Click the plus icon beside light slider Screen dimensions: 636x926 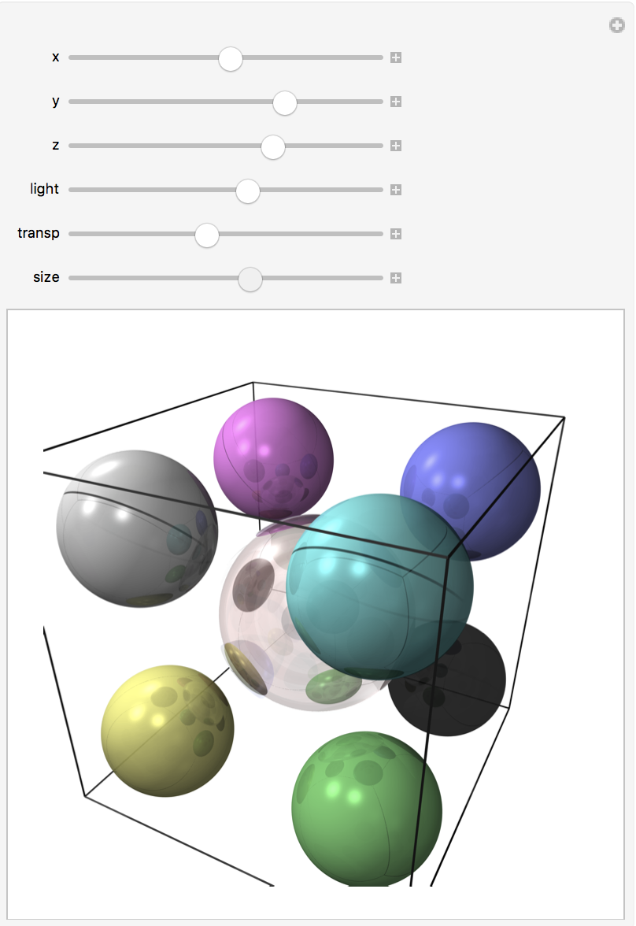point(396,190)
